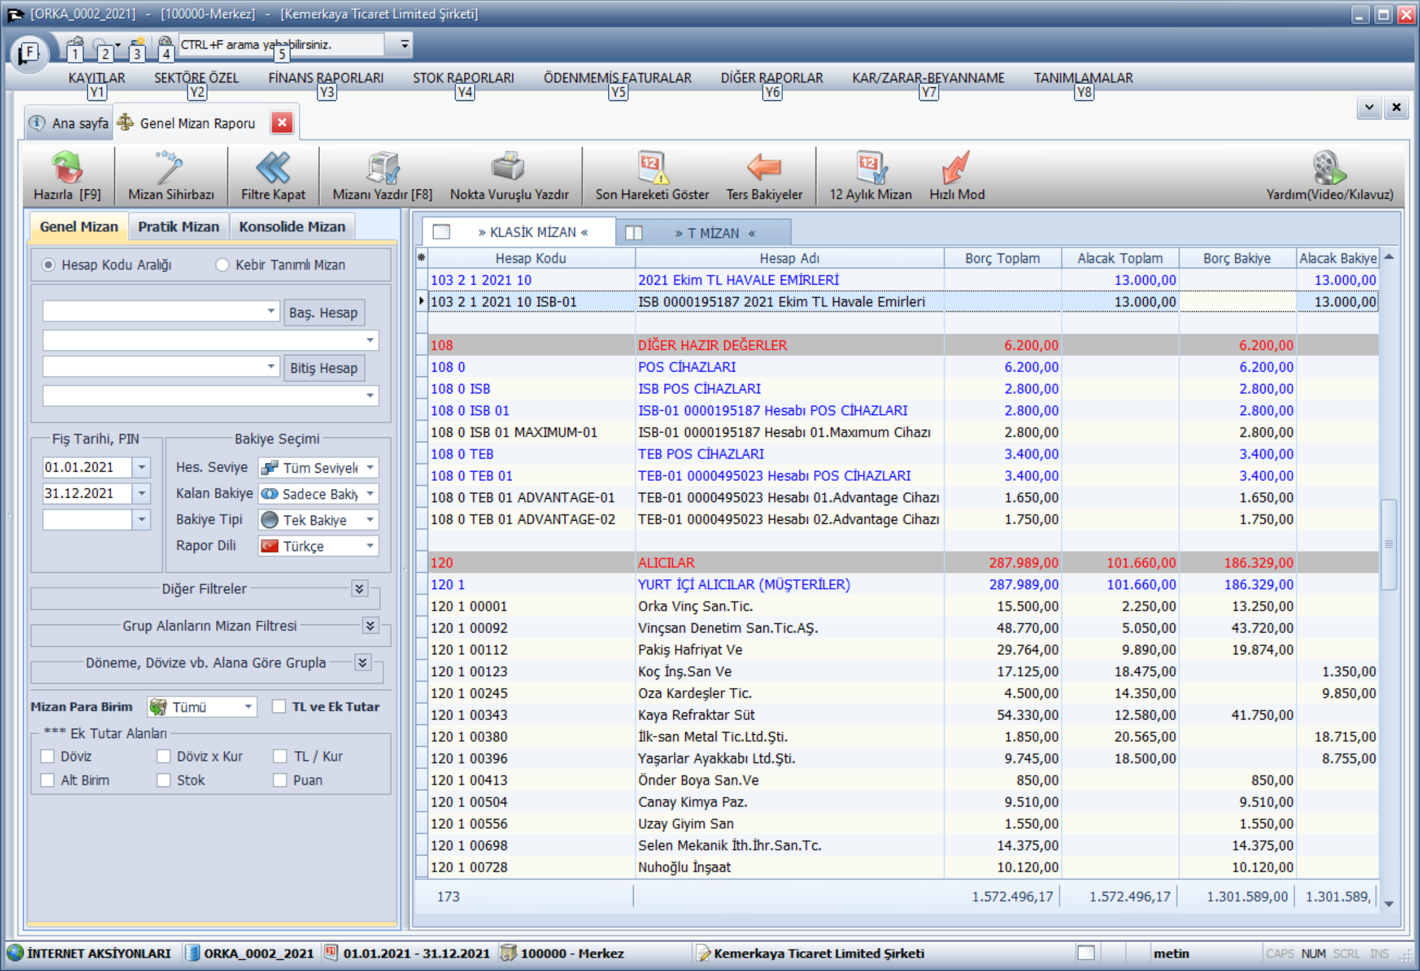Open the FİNANS RAPORLARI menu
This screenshot has width=1420, height=971.
point(325,78)
